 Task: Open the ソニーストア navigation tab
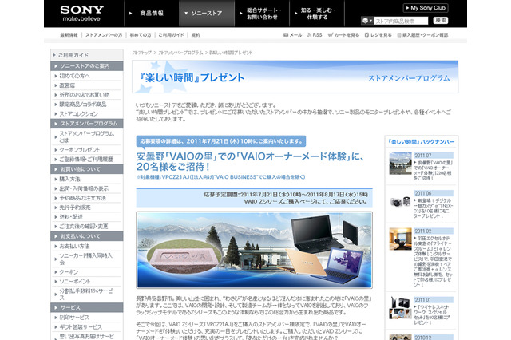click(x=207, y=14)
